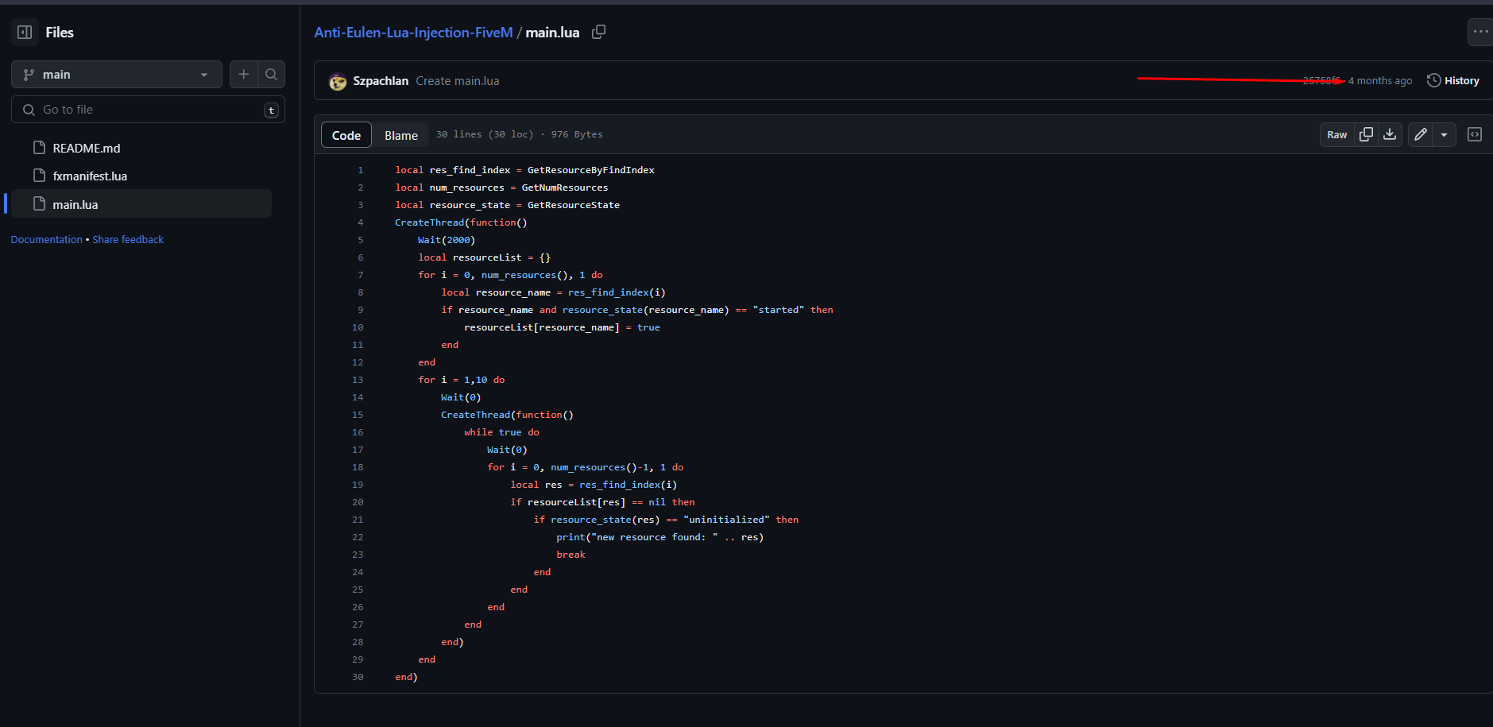Click 'GetResourceState' in the code
The width and height of the screenshot is (1493, 727).
(x=574, y=205)
